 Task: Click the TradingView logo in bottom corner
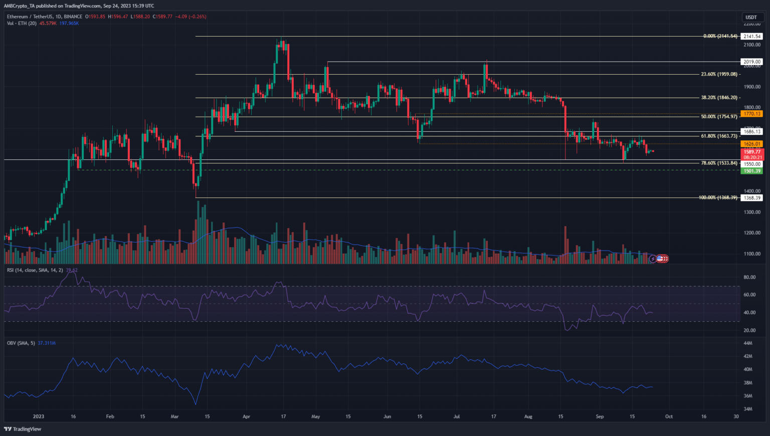pyautogui.click(x=23, y=429)
